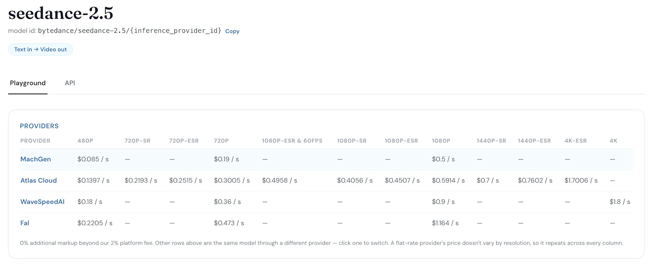Viewport: 649px width, 265px height.
Task: Click Atlas Cloud's $0.2515 / s price
Action: pos(185,181)
